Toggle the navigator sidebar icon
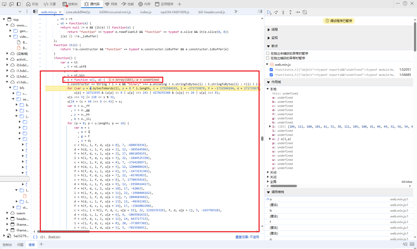The height and width of the screenshot is (249, 417). point(35,11)
